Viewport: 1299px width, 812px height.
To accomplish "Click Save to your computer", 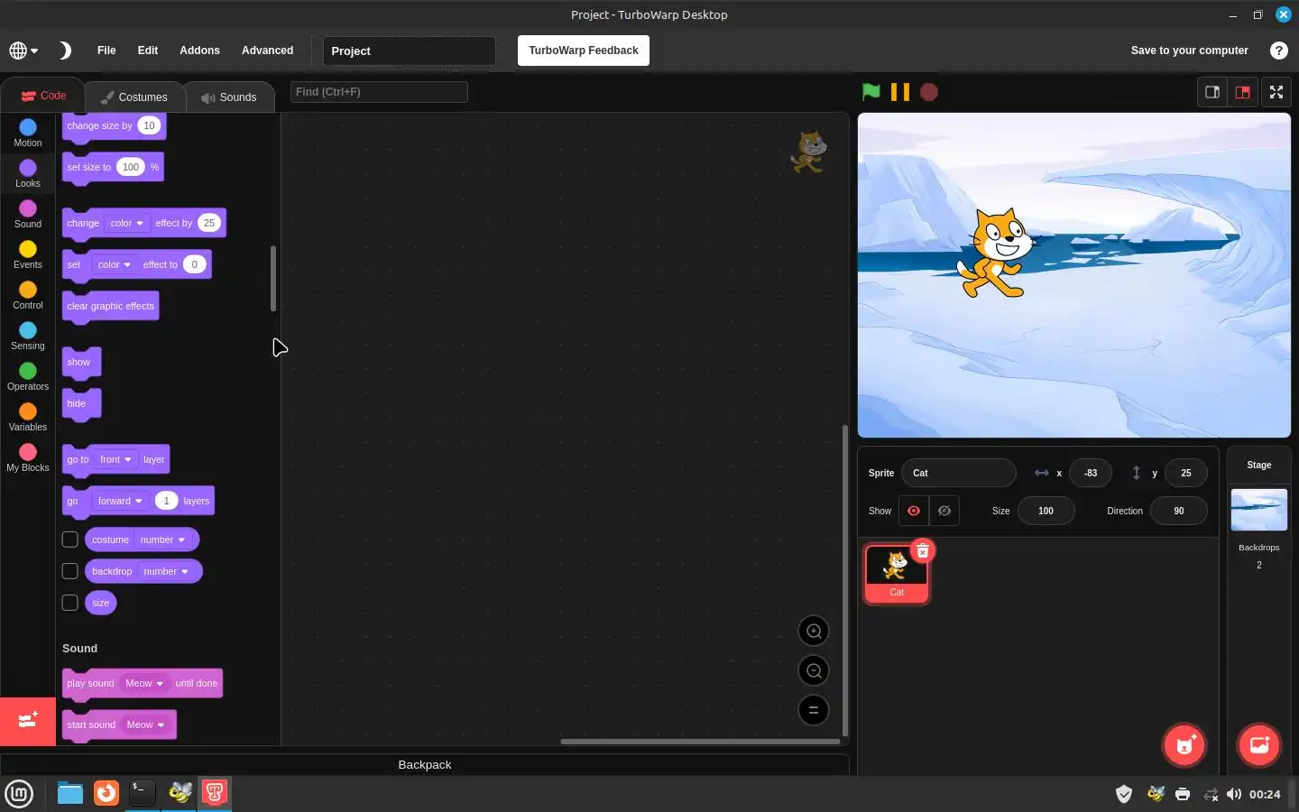I will coord(1189,51).
